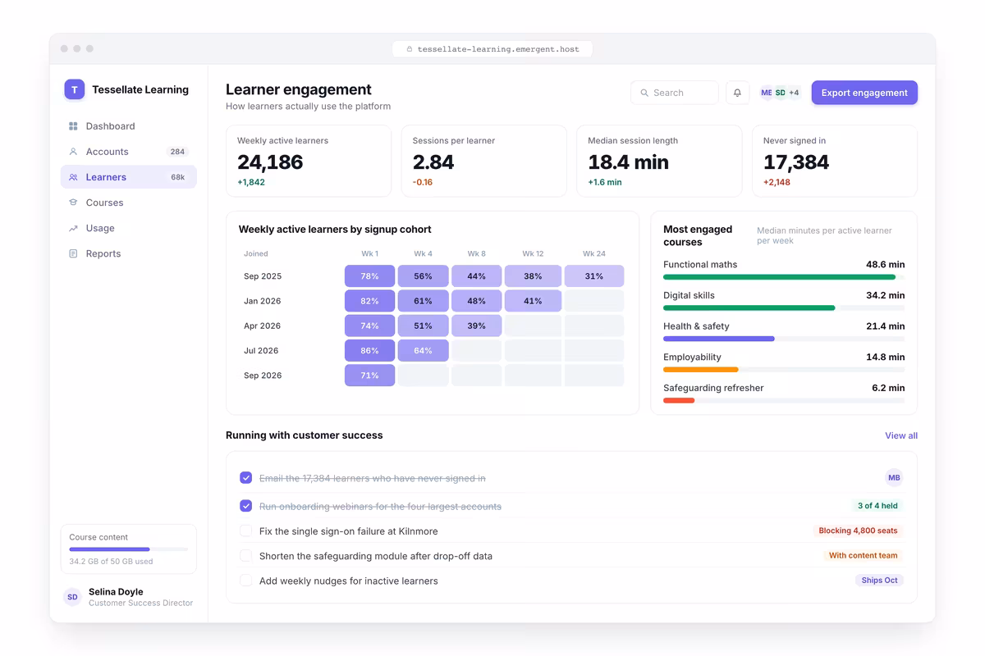Image resolution: width=985 pixels, height=656 pixels.
Task: Check the Kilnmore single sign-on task
Action: 245,531
